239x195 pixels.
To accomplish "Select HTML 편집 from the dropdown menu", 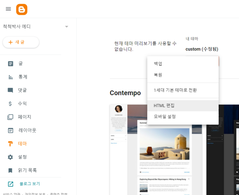I will pos(183,106).
